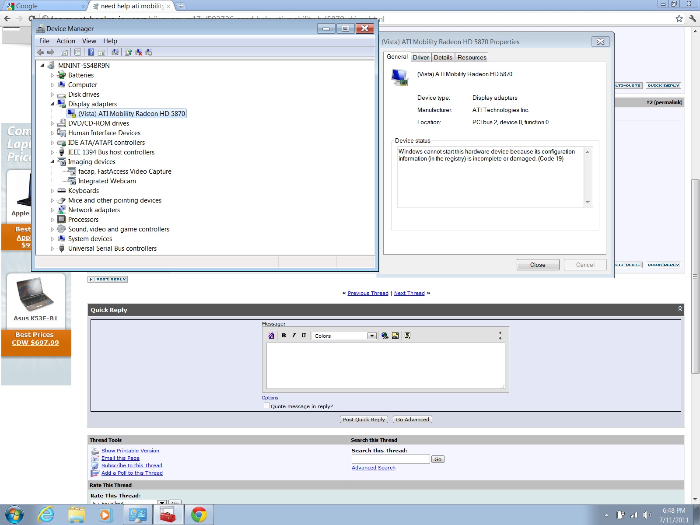Click Chrome wrench settings icon

click(x=693, y=18)
